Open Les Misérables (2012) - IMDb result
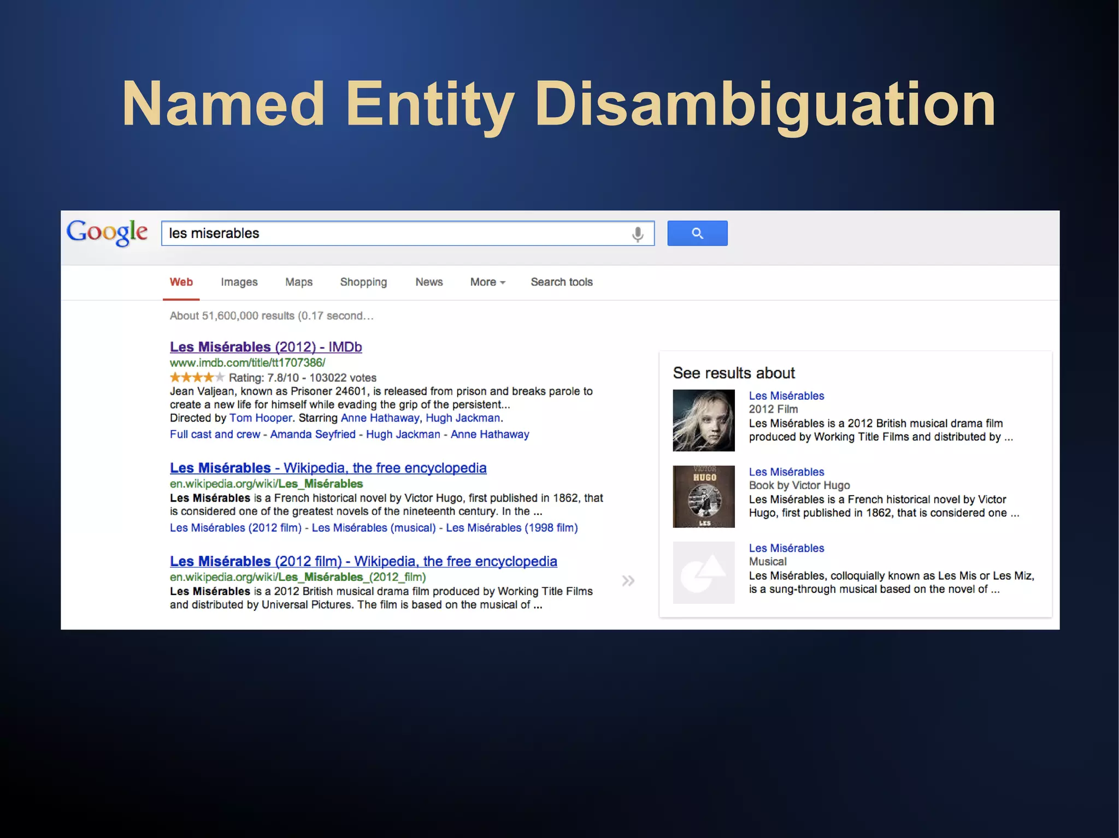This screenshot has height=838, width=1119. coord(266,347)
